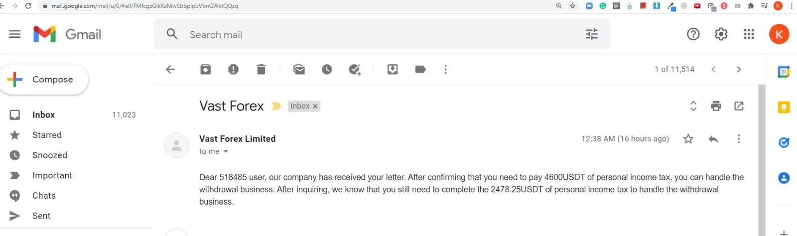The height and width of the screenshot is (236, 797).
Task: Click the Compose button
Action: [x=44, y=80]
